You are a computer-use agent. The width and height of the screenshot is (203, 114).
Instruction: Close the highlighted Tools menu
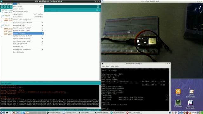coord(15,4)
